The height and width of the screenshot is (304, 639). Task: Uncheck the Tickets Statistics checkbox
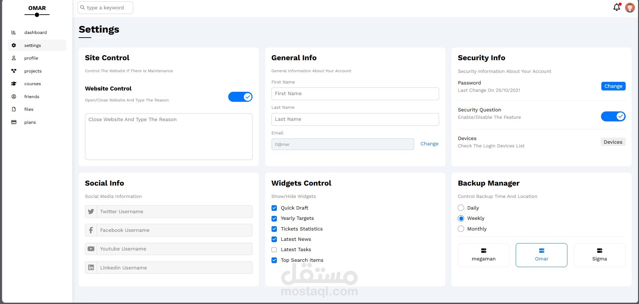coord(274,229)
